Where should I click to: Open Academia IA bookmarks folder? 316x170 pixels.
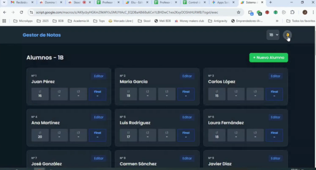click(79, 21)
